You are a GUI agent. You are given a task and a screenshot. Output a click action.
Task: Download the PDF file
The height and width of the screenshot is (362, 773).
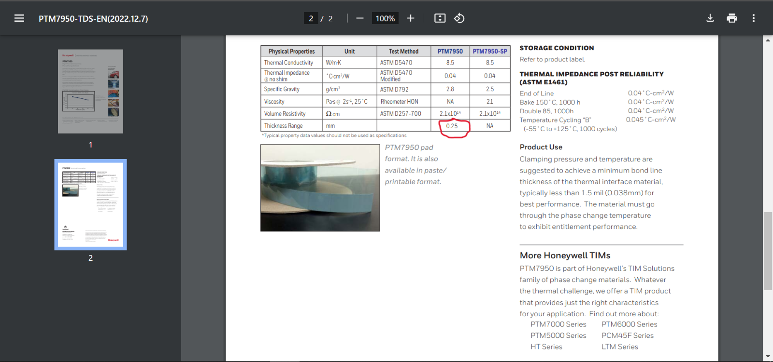click(710, 18)
